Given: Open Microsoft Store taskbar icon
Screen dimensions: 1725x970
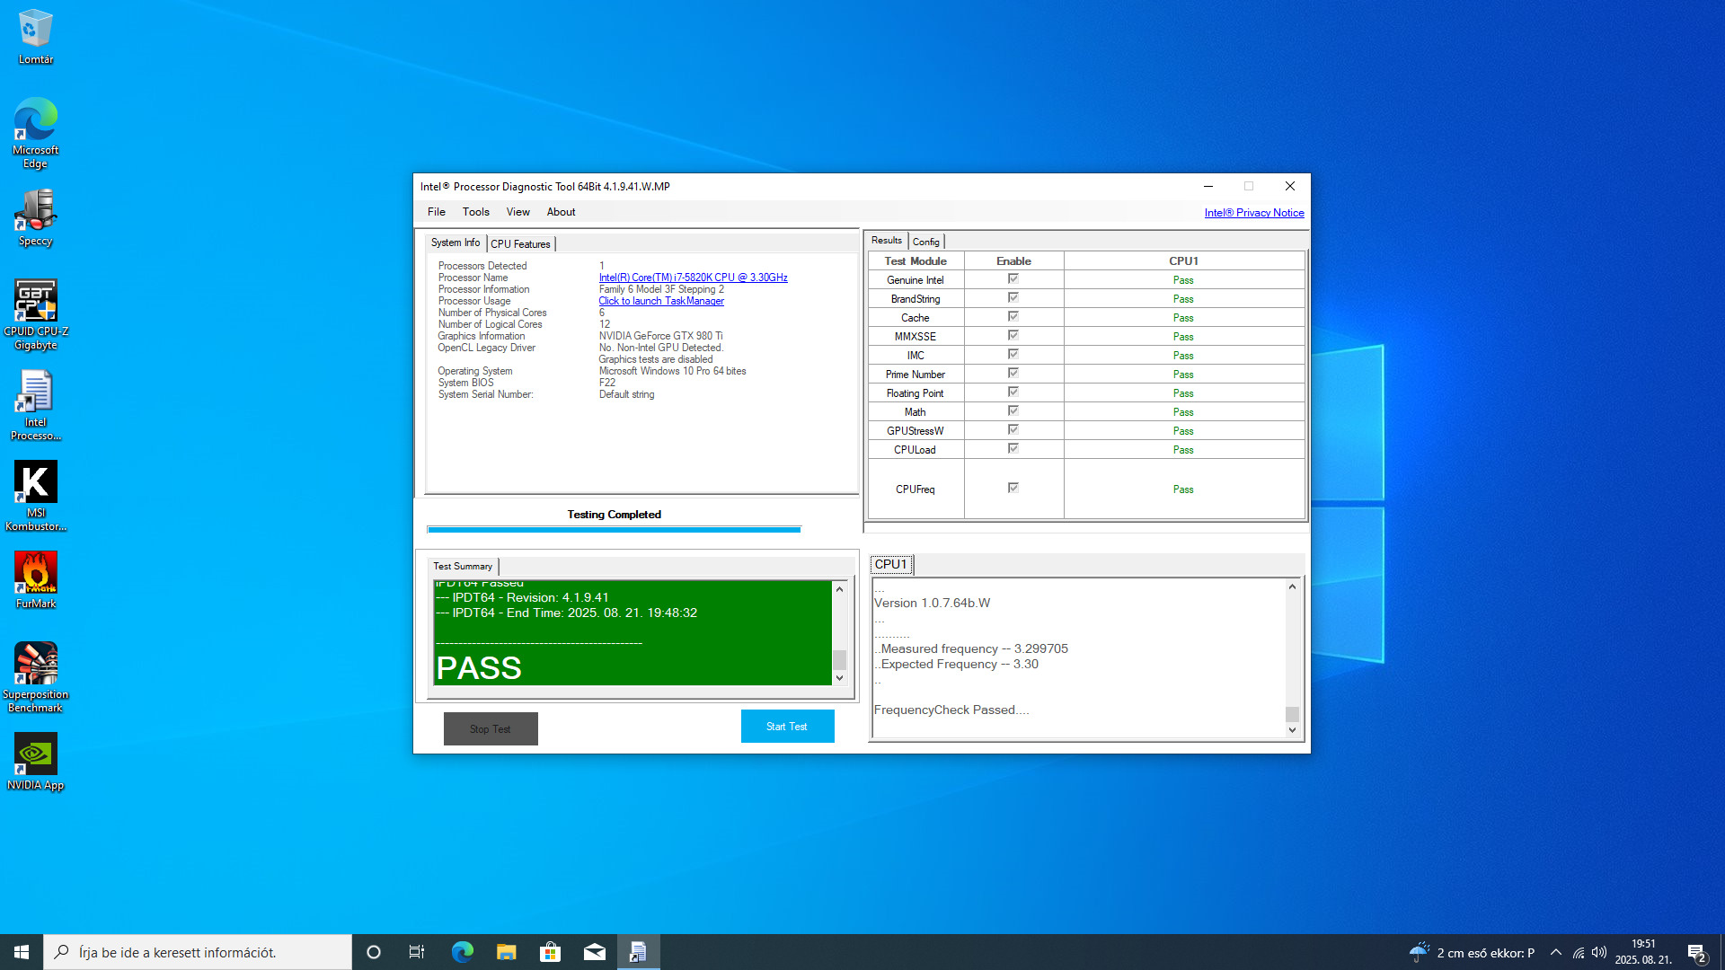Looking at the screenshot, I should pyautogui.click(x=550, y=952).
